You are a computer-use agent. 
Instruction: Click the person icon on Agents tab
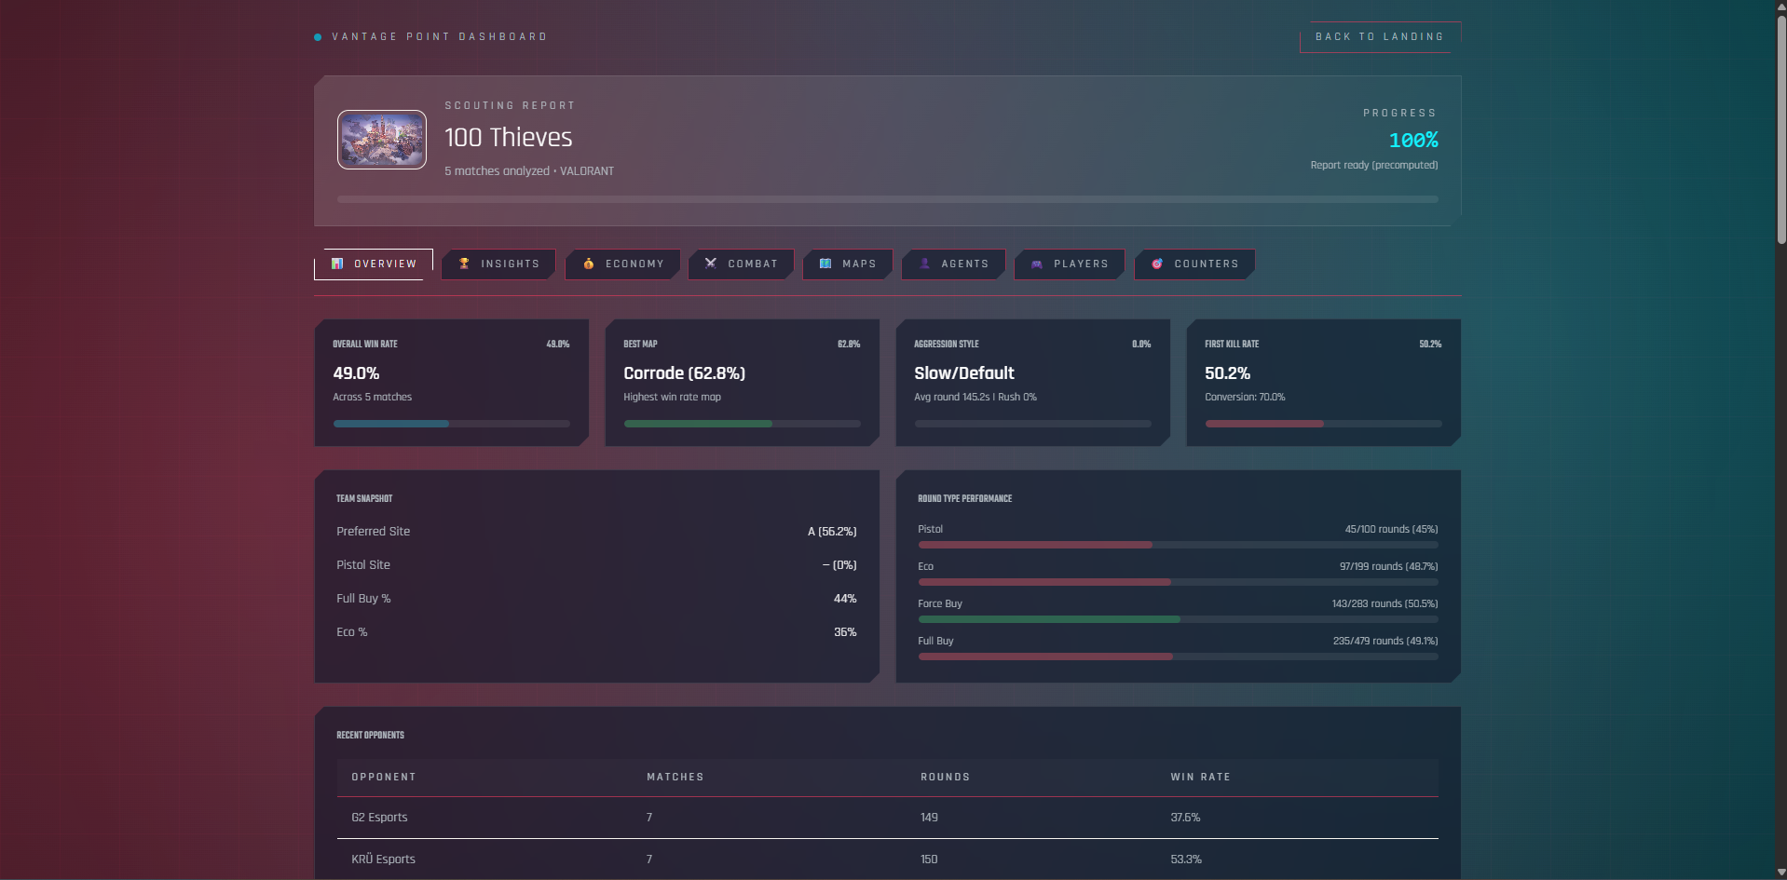(x=924, y=264)
